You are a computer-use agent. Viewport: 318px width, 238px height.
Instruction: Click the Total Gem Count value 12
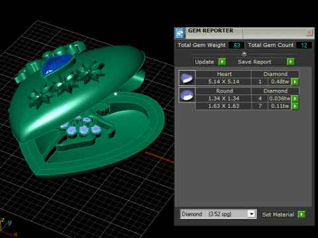tap(304, 45)
